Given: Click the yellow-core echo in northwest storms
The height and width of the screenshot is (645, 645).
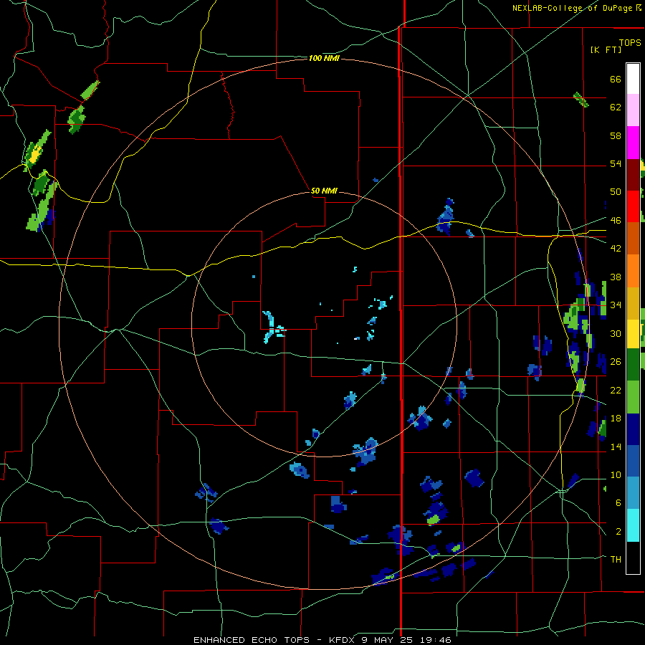Looking at the screenshot, I should (x=35, y=153).
